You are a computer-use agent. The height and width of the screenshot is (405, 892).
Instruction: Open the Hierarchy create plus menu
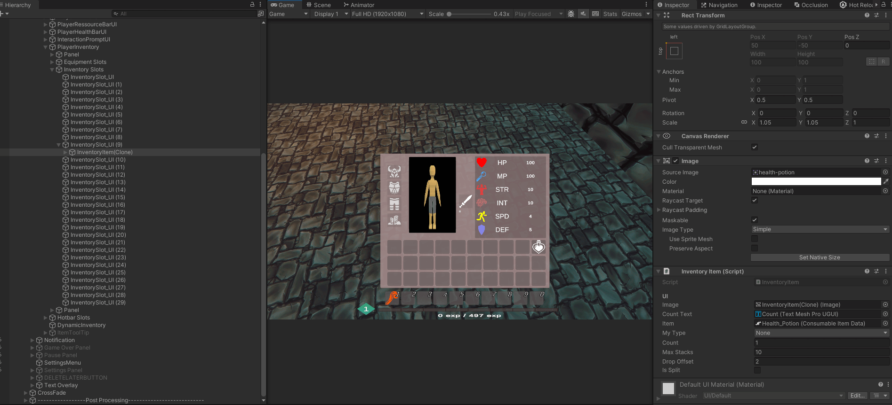tap(4, 14)
